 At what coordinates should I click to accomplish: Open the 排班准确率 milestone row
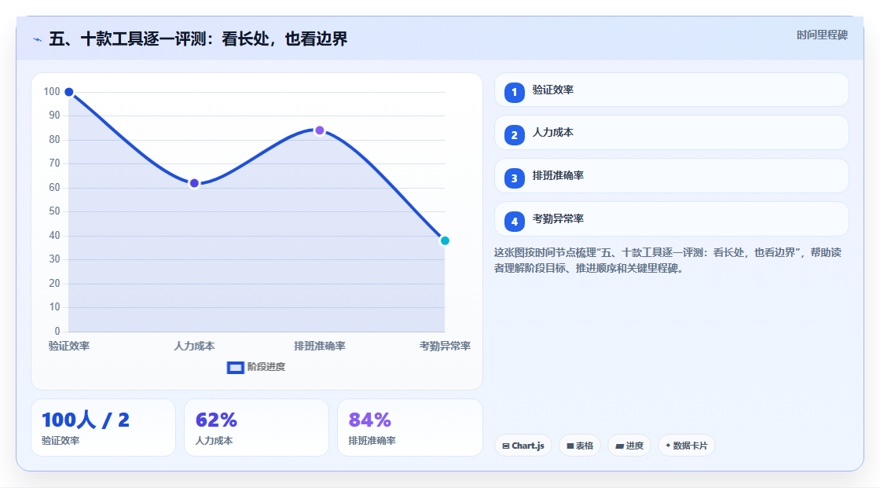[x=671, y=176]
